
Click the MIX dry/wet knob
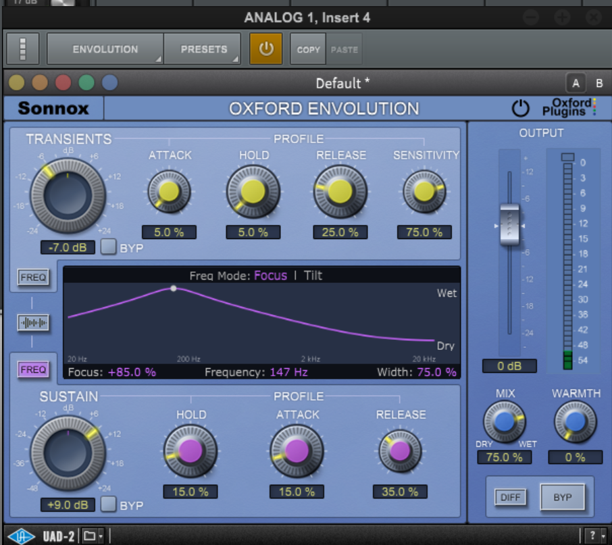pos(505,422)
